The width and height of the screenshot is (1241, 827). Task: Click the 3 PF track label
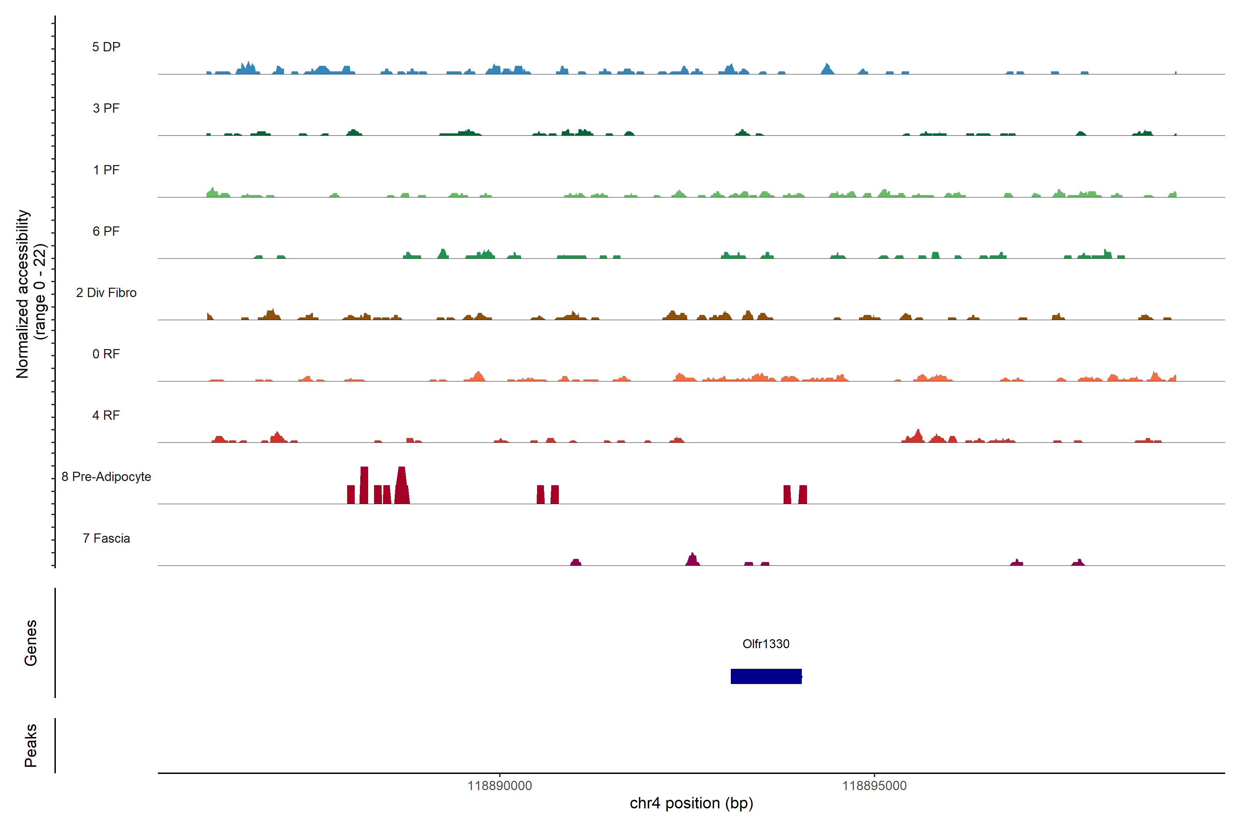click(x=106, y=108)
